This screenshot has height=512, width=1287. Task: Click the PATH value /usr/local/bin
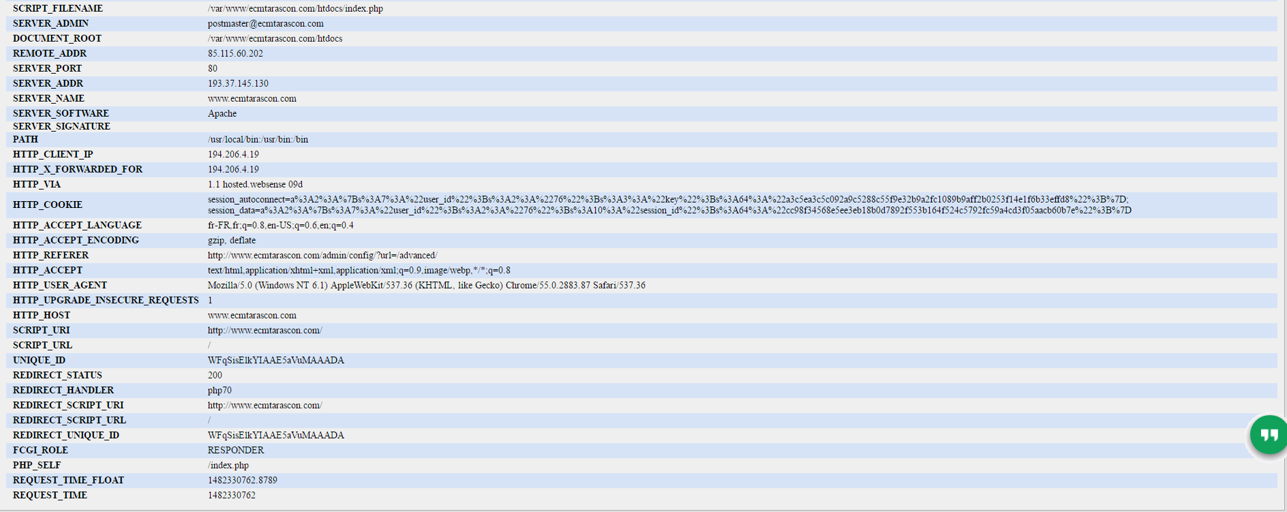click(x=258, y=140)
